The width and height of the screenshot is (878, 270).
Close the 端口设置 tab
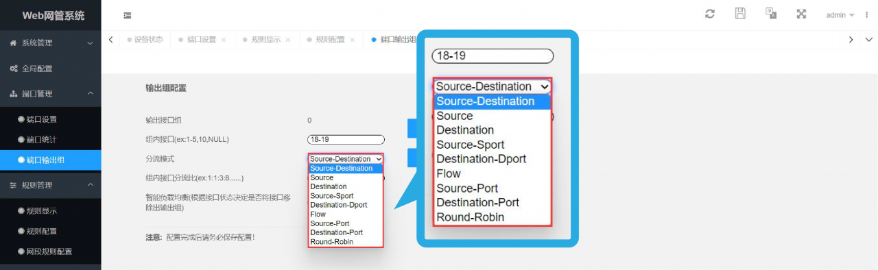(x=224, y=40)
